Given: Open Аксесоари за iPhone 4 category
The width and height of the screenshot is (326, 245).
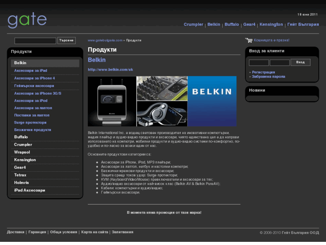Looking at the screenshot, I should (x=35, y=78).
